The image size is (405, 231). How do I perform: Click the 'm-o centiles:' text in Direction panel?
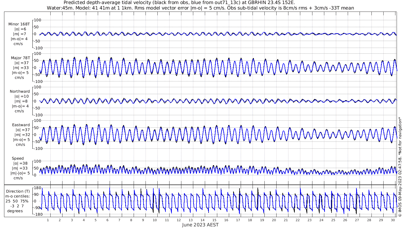(18, 196)
